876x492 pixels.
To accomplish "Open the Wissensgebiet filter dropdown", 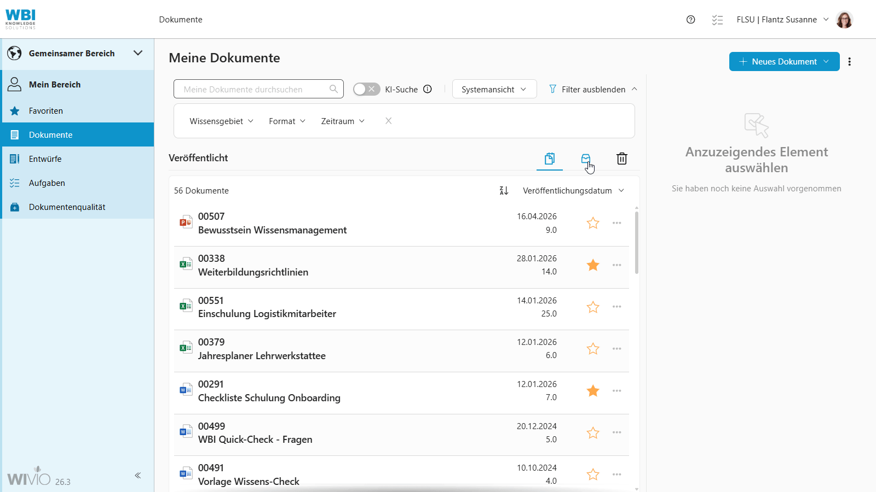I will click(x=221, y=121).
